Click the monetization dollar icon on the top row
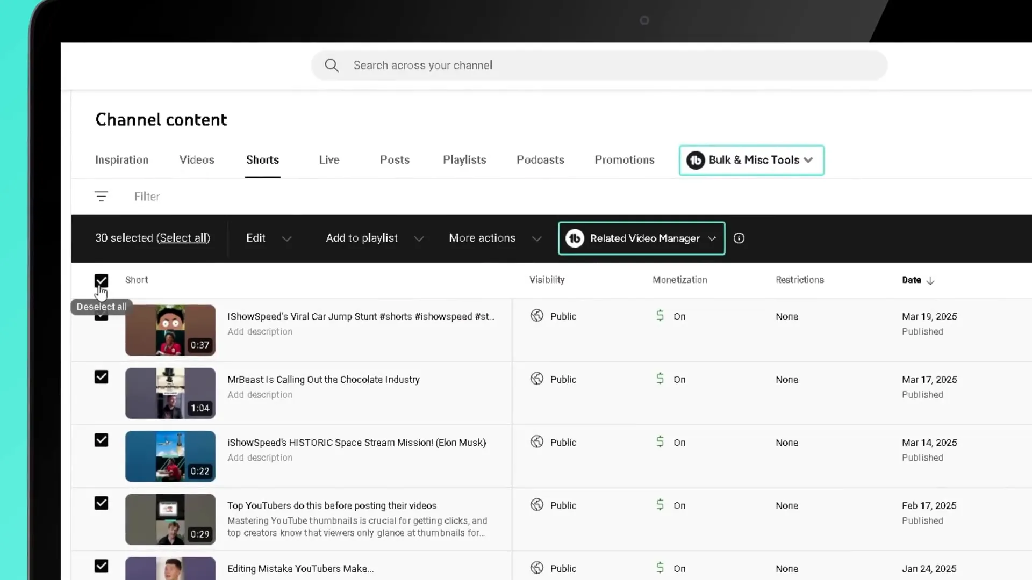The width and height of the screenshot is (1032, 580). pyautogui.click(x=660, y=316)
